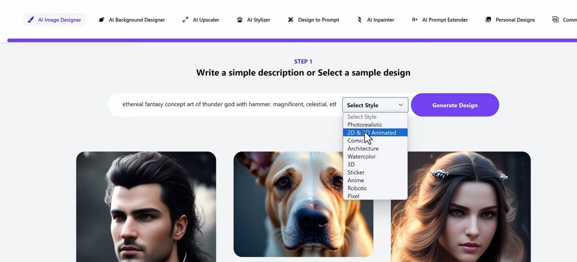This screenshot has height=262, width=577.
Task: Select the AI Image Designer brush icon
Action: (x=31, y=19)
